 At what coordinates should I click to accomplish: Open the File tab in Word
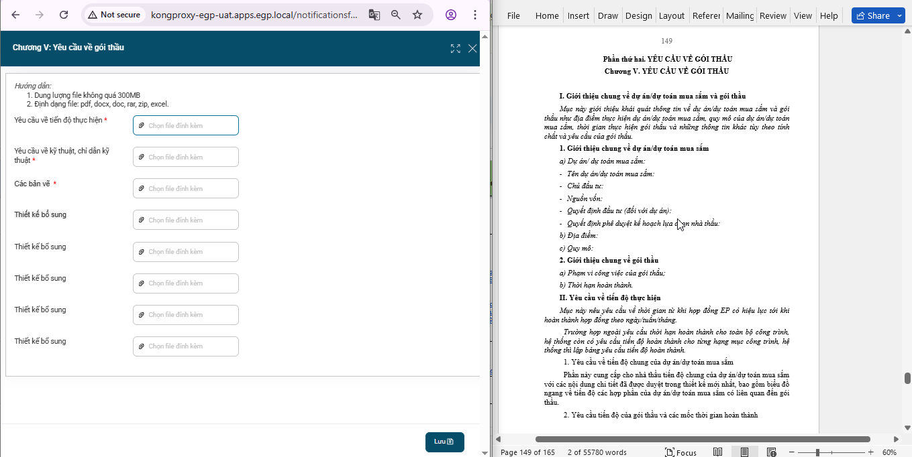(x=513, y=15)
